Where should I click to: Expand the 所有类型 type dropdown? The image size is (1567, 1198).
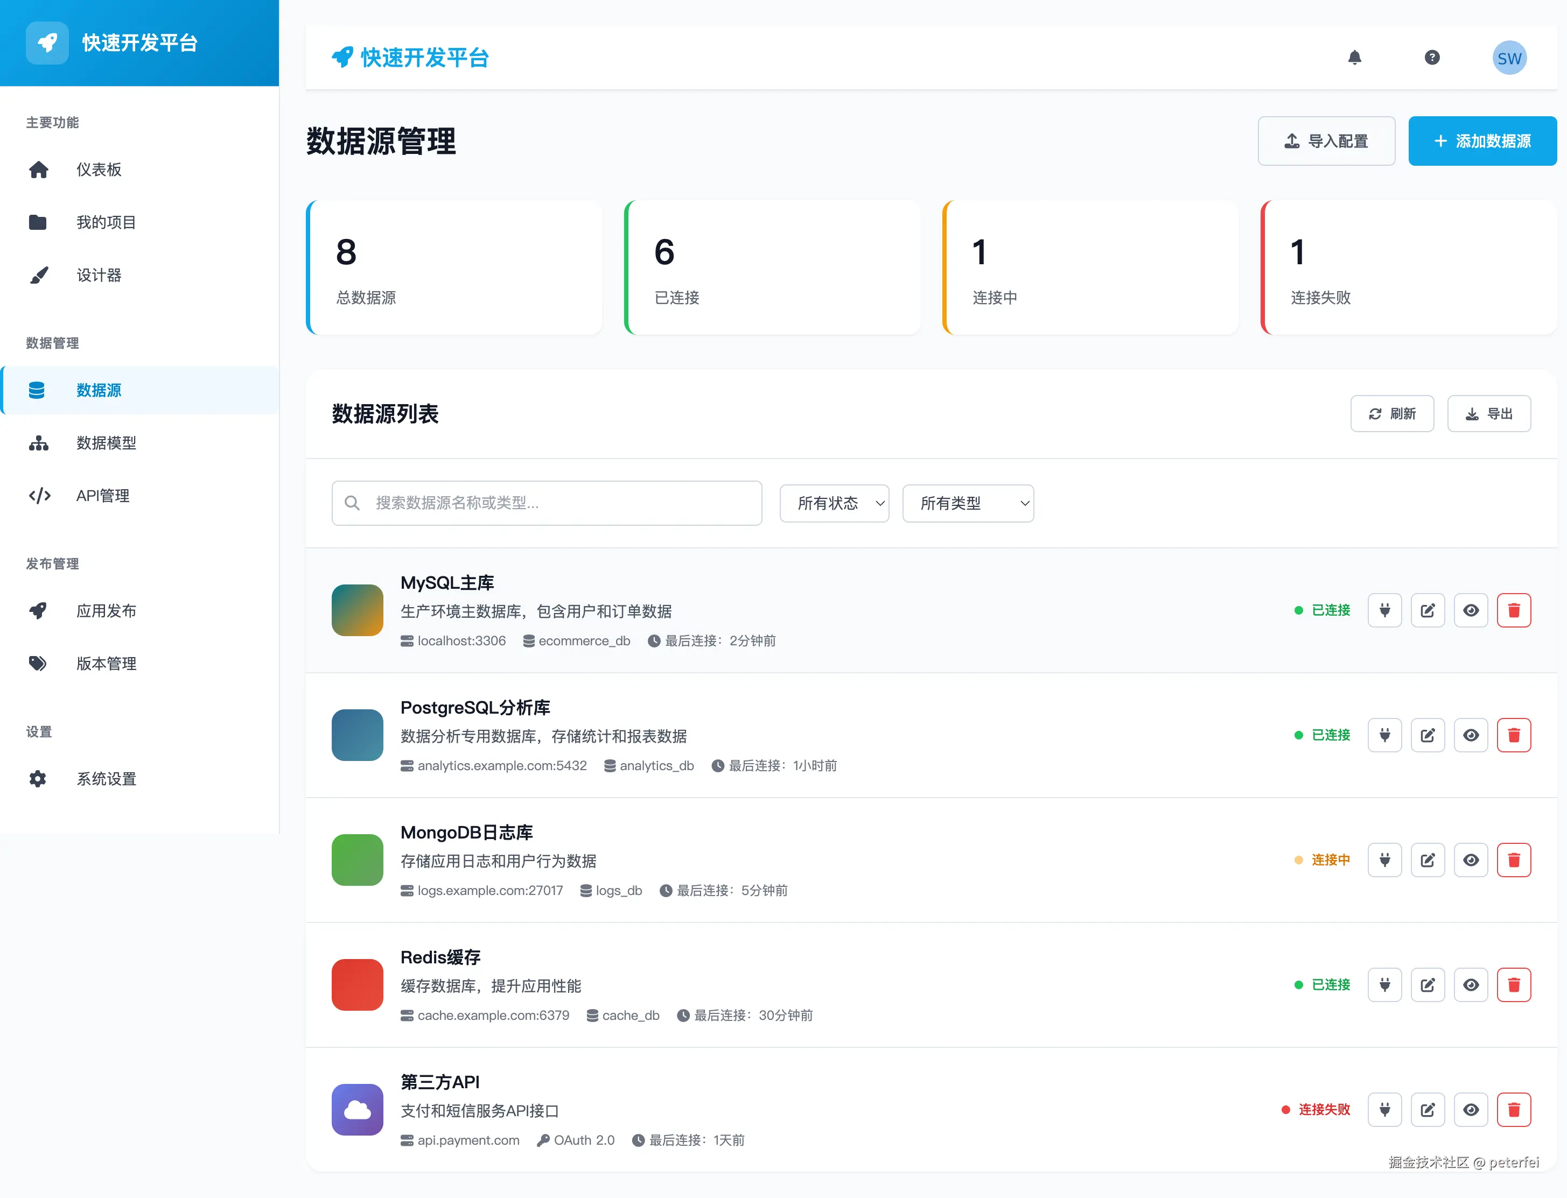click(x=967, y=503)
